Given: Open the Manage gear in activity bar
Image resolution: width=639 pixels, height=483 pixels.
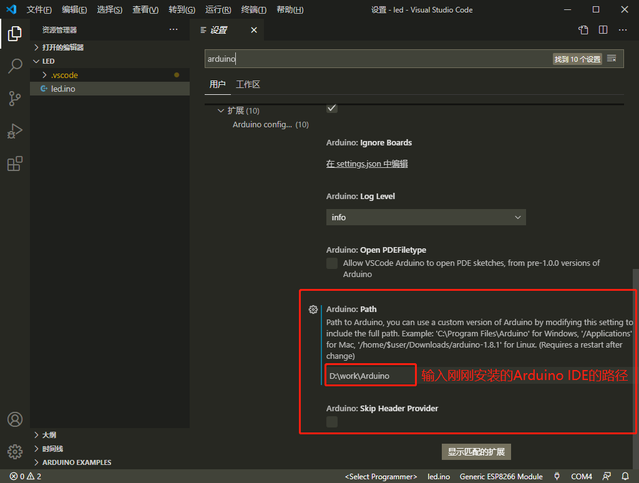Looking at the screenshot, I should point(15,451).
